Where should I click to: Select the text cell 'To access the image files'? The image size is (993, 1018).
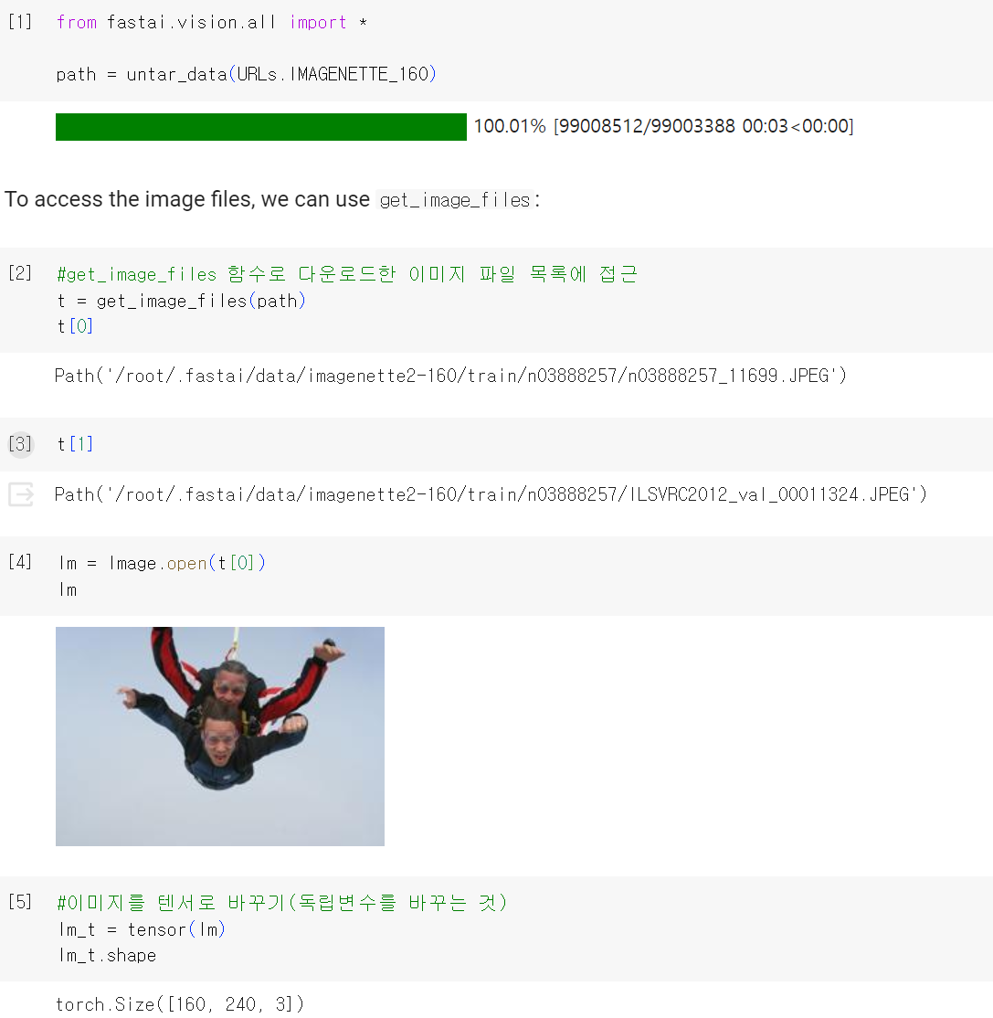(x=272, y=199)
